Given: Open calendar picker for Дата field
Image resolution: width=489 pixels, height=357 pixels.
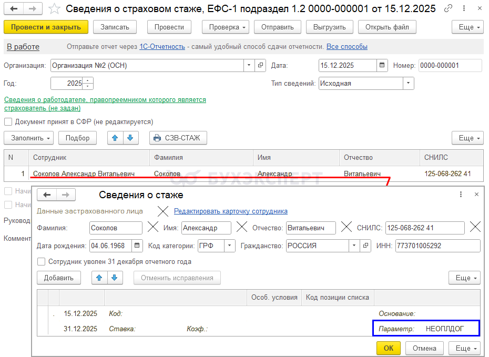Looking at the screenshot, I should pos(382,66).
